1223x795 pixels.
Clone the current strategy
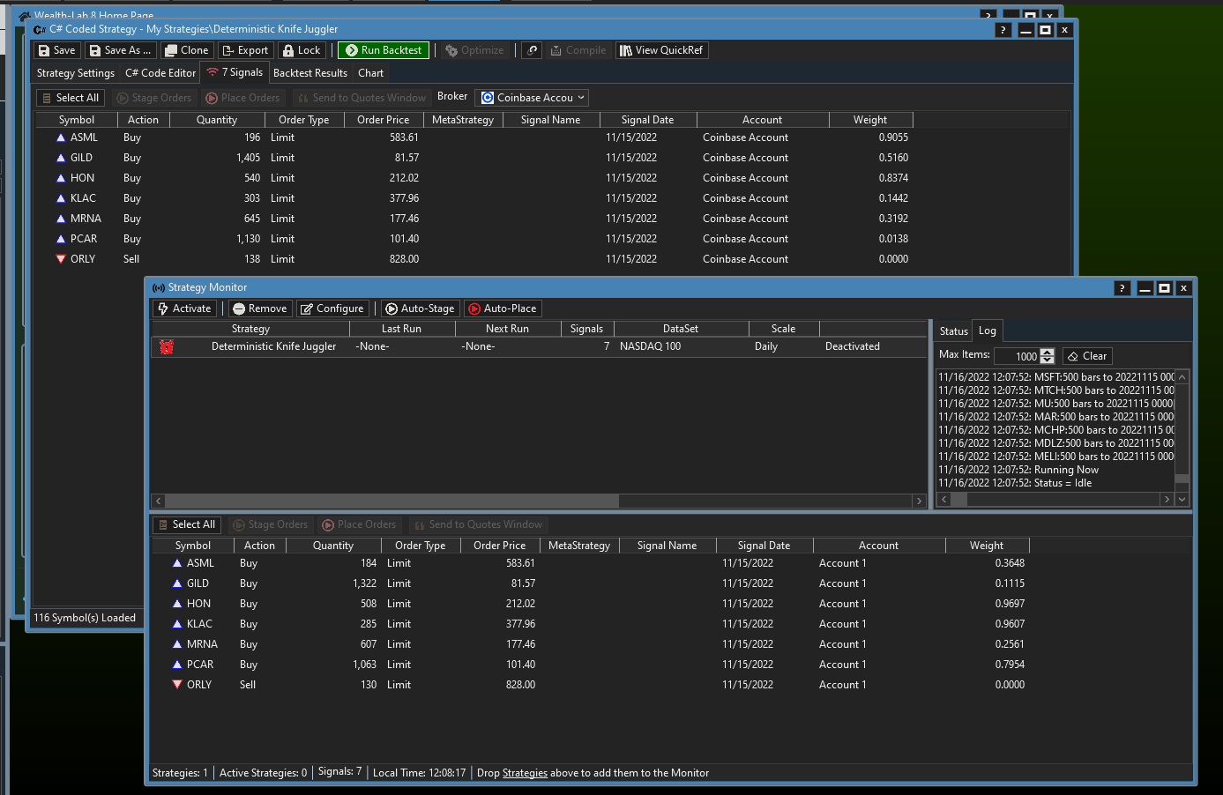(x=186, y=50)
